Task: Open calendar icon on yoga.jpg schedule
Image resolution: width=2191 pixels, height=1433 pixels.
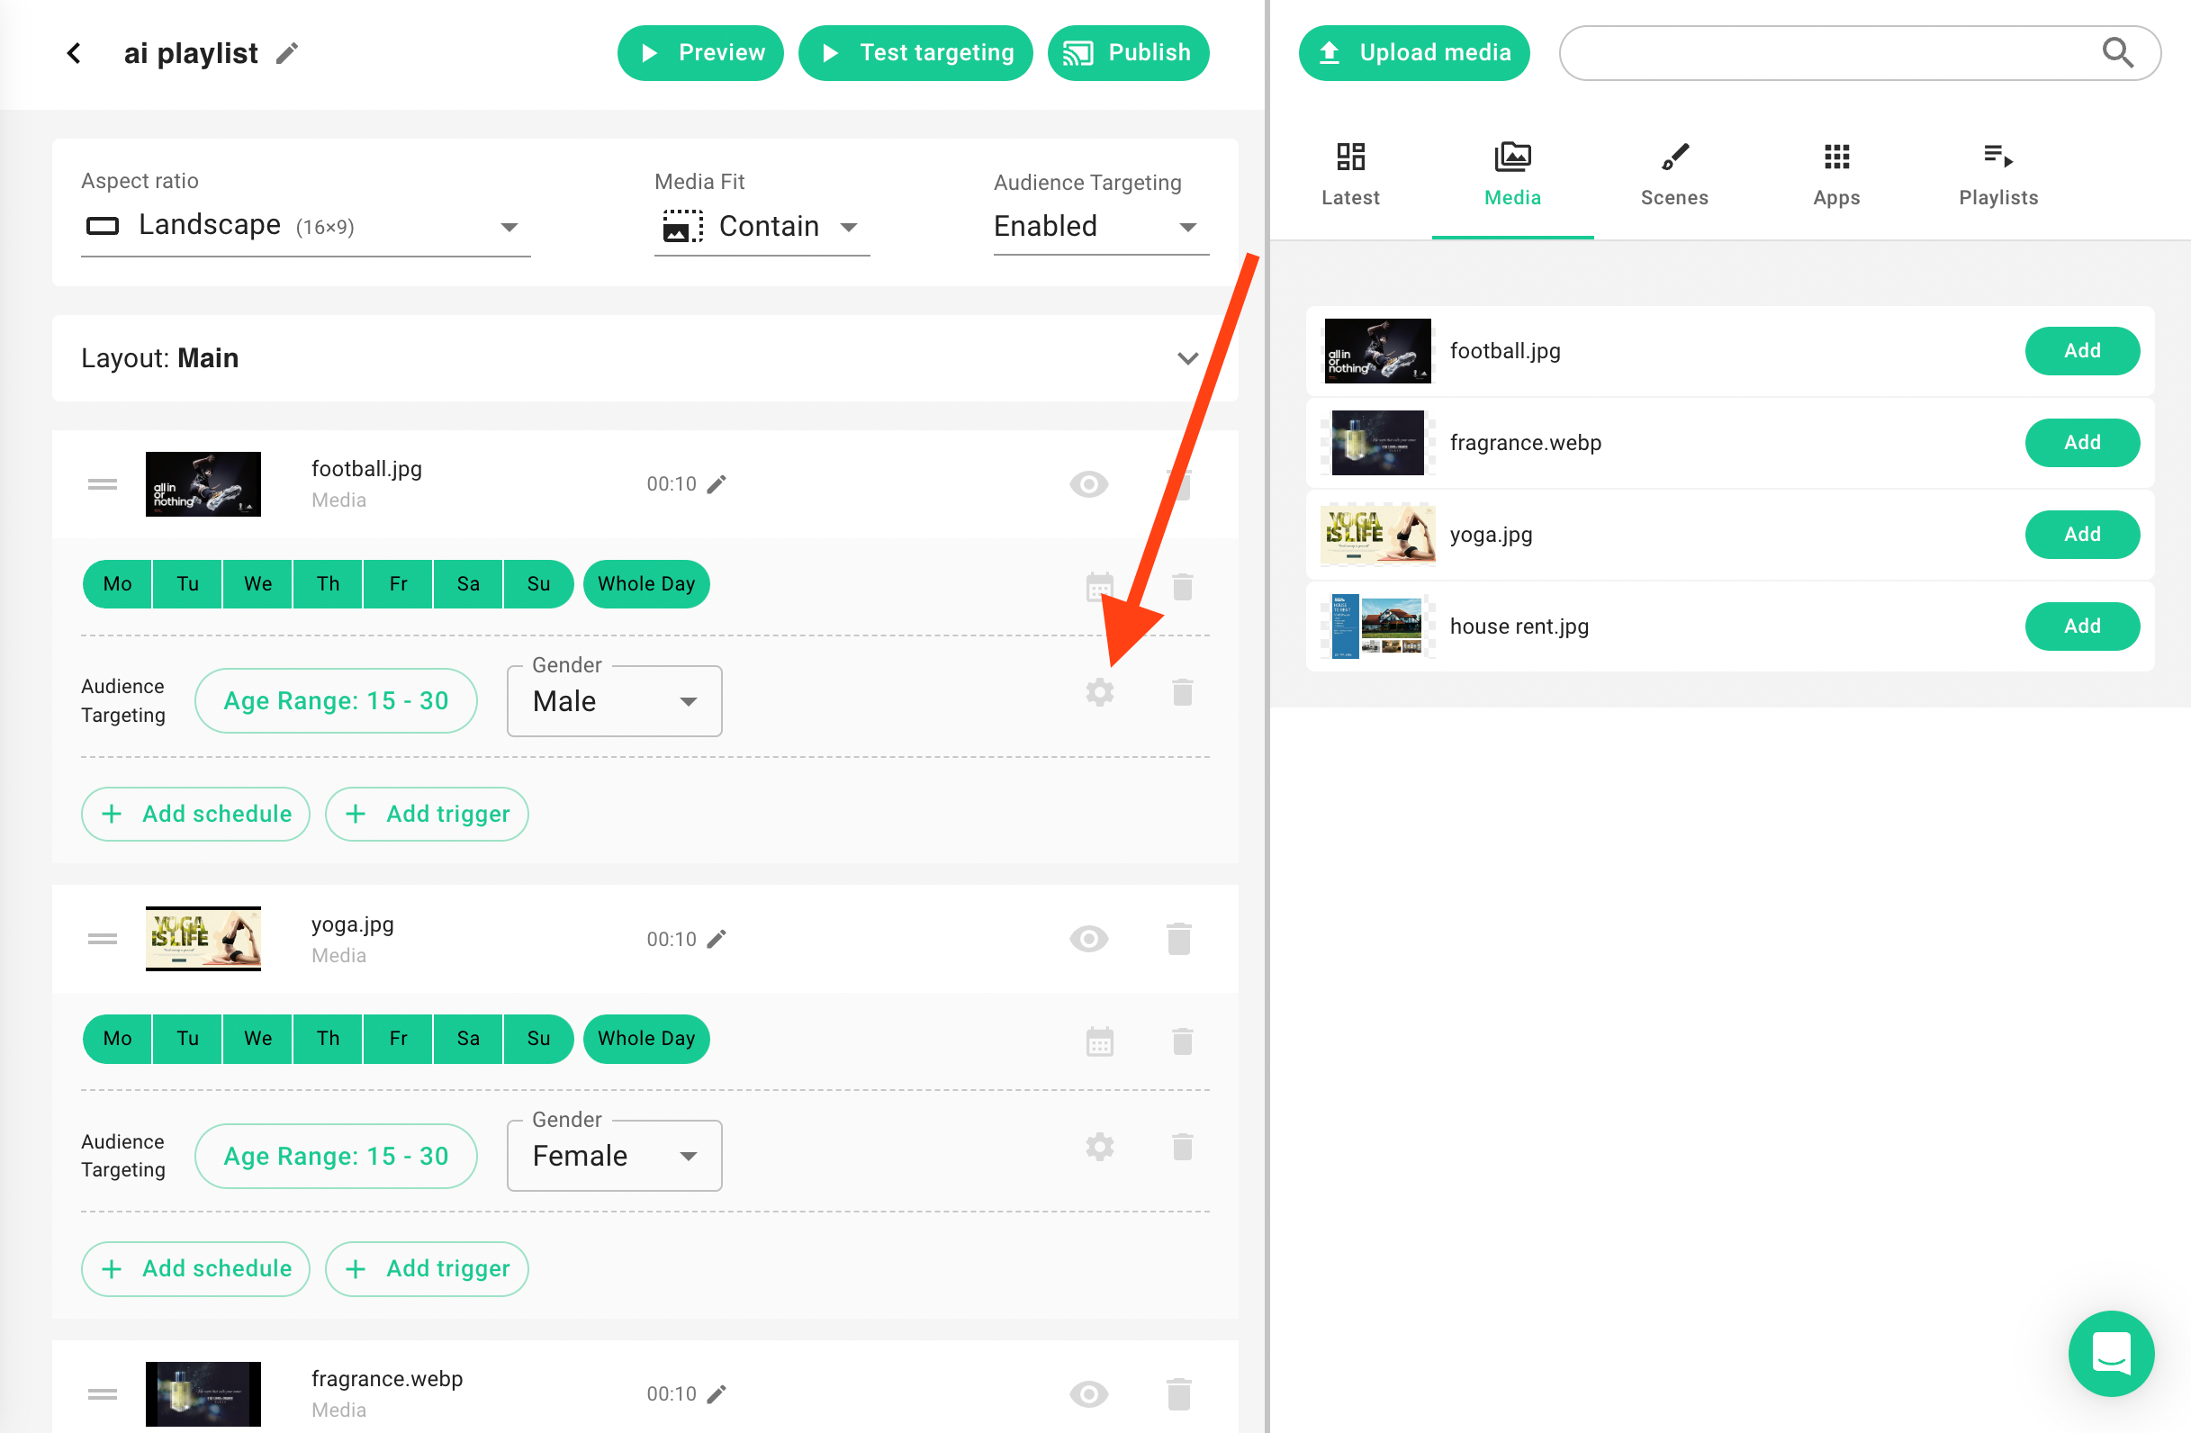Action: coord(1099,1041)
